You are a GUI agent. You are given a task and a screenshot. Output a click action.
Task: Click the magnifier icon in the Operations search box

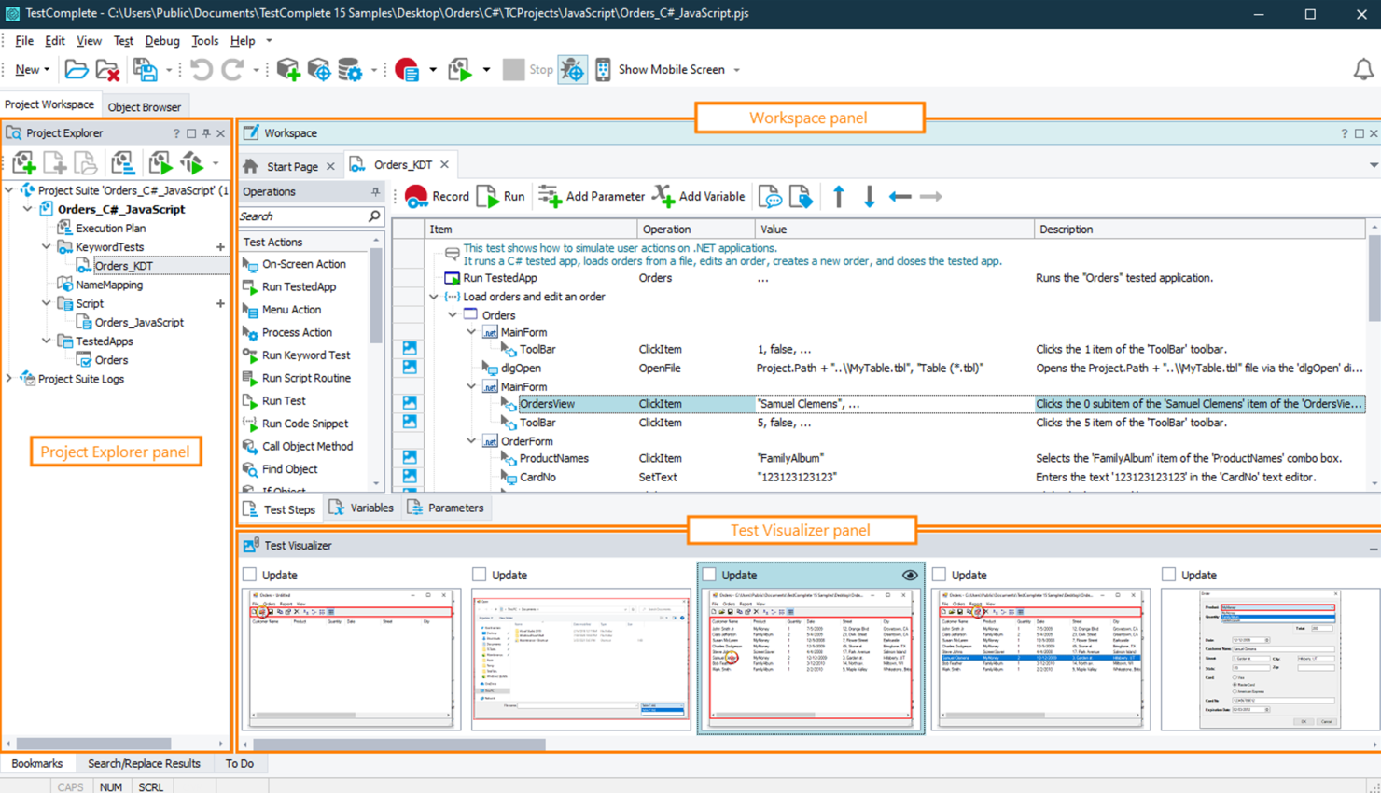point(374,216)
